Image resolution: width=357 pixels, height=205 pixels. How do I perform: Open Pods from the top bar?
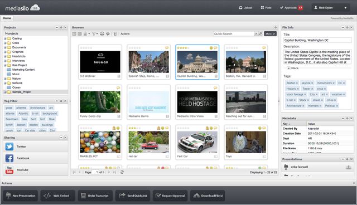266,8
